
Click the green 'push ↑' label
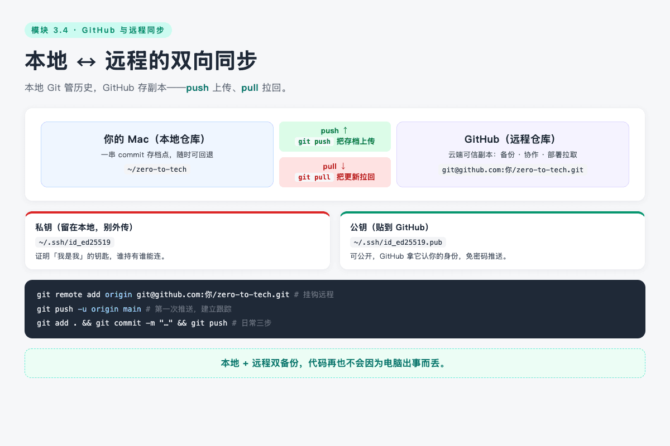(x=335, y=130)
